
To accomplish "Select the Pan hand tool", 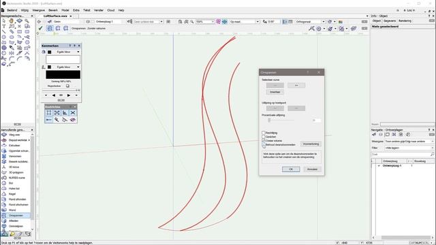I will pos(12,21).
